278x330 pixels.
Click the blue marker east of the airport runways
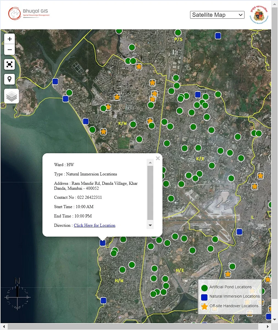point(239,232)
